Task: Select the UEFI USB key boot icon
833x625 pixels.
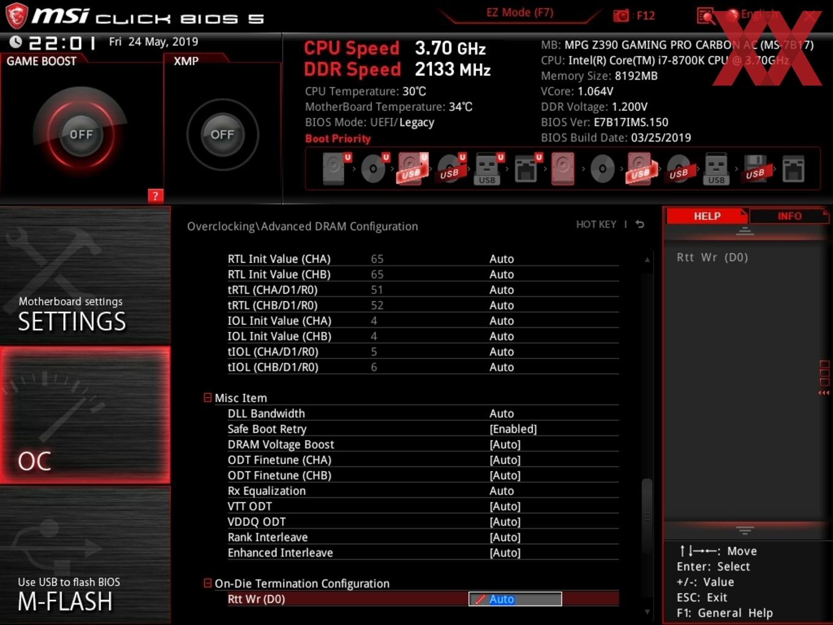Action: 488,169
